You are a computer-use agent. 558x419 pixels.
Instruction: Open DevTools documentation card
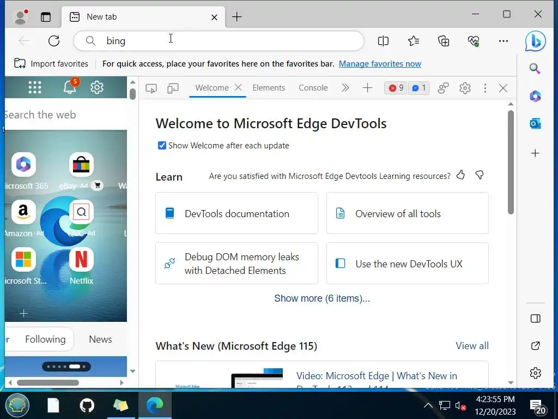point(236,213)
